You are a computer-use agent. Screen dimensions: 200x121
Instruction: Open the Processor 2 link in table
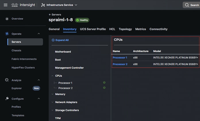[120, 64]
